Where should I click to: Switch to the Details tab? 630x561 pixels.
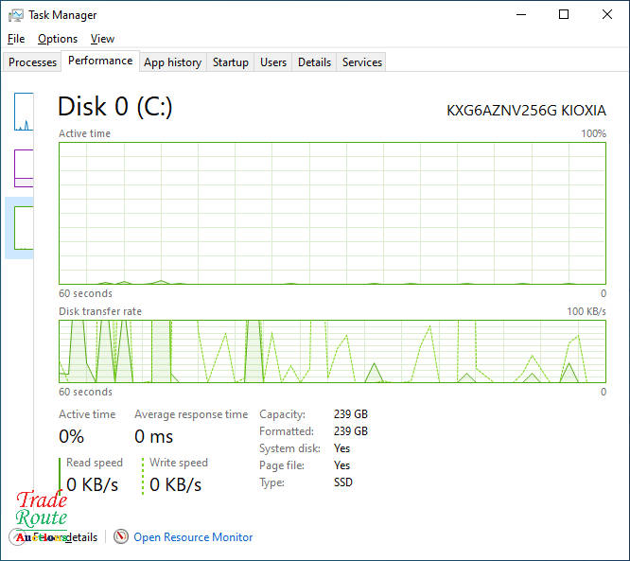pos(314,62)
